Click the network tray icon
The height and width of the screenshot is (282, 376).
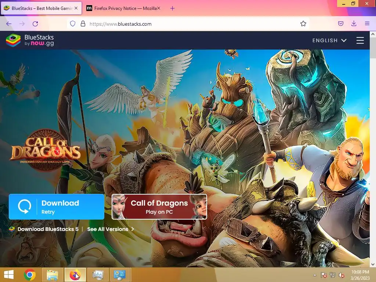[x=333, y=275]
